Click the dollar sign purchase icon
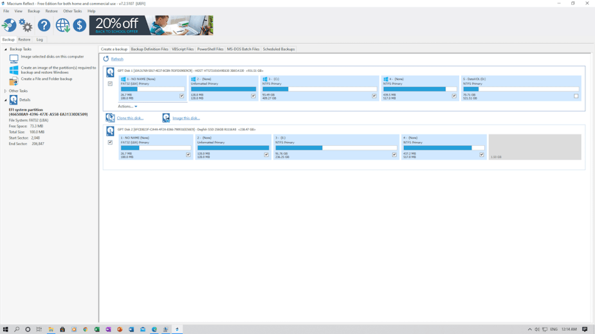The height and width of the screenshot is (334, 595). [79, 25]
